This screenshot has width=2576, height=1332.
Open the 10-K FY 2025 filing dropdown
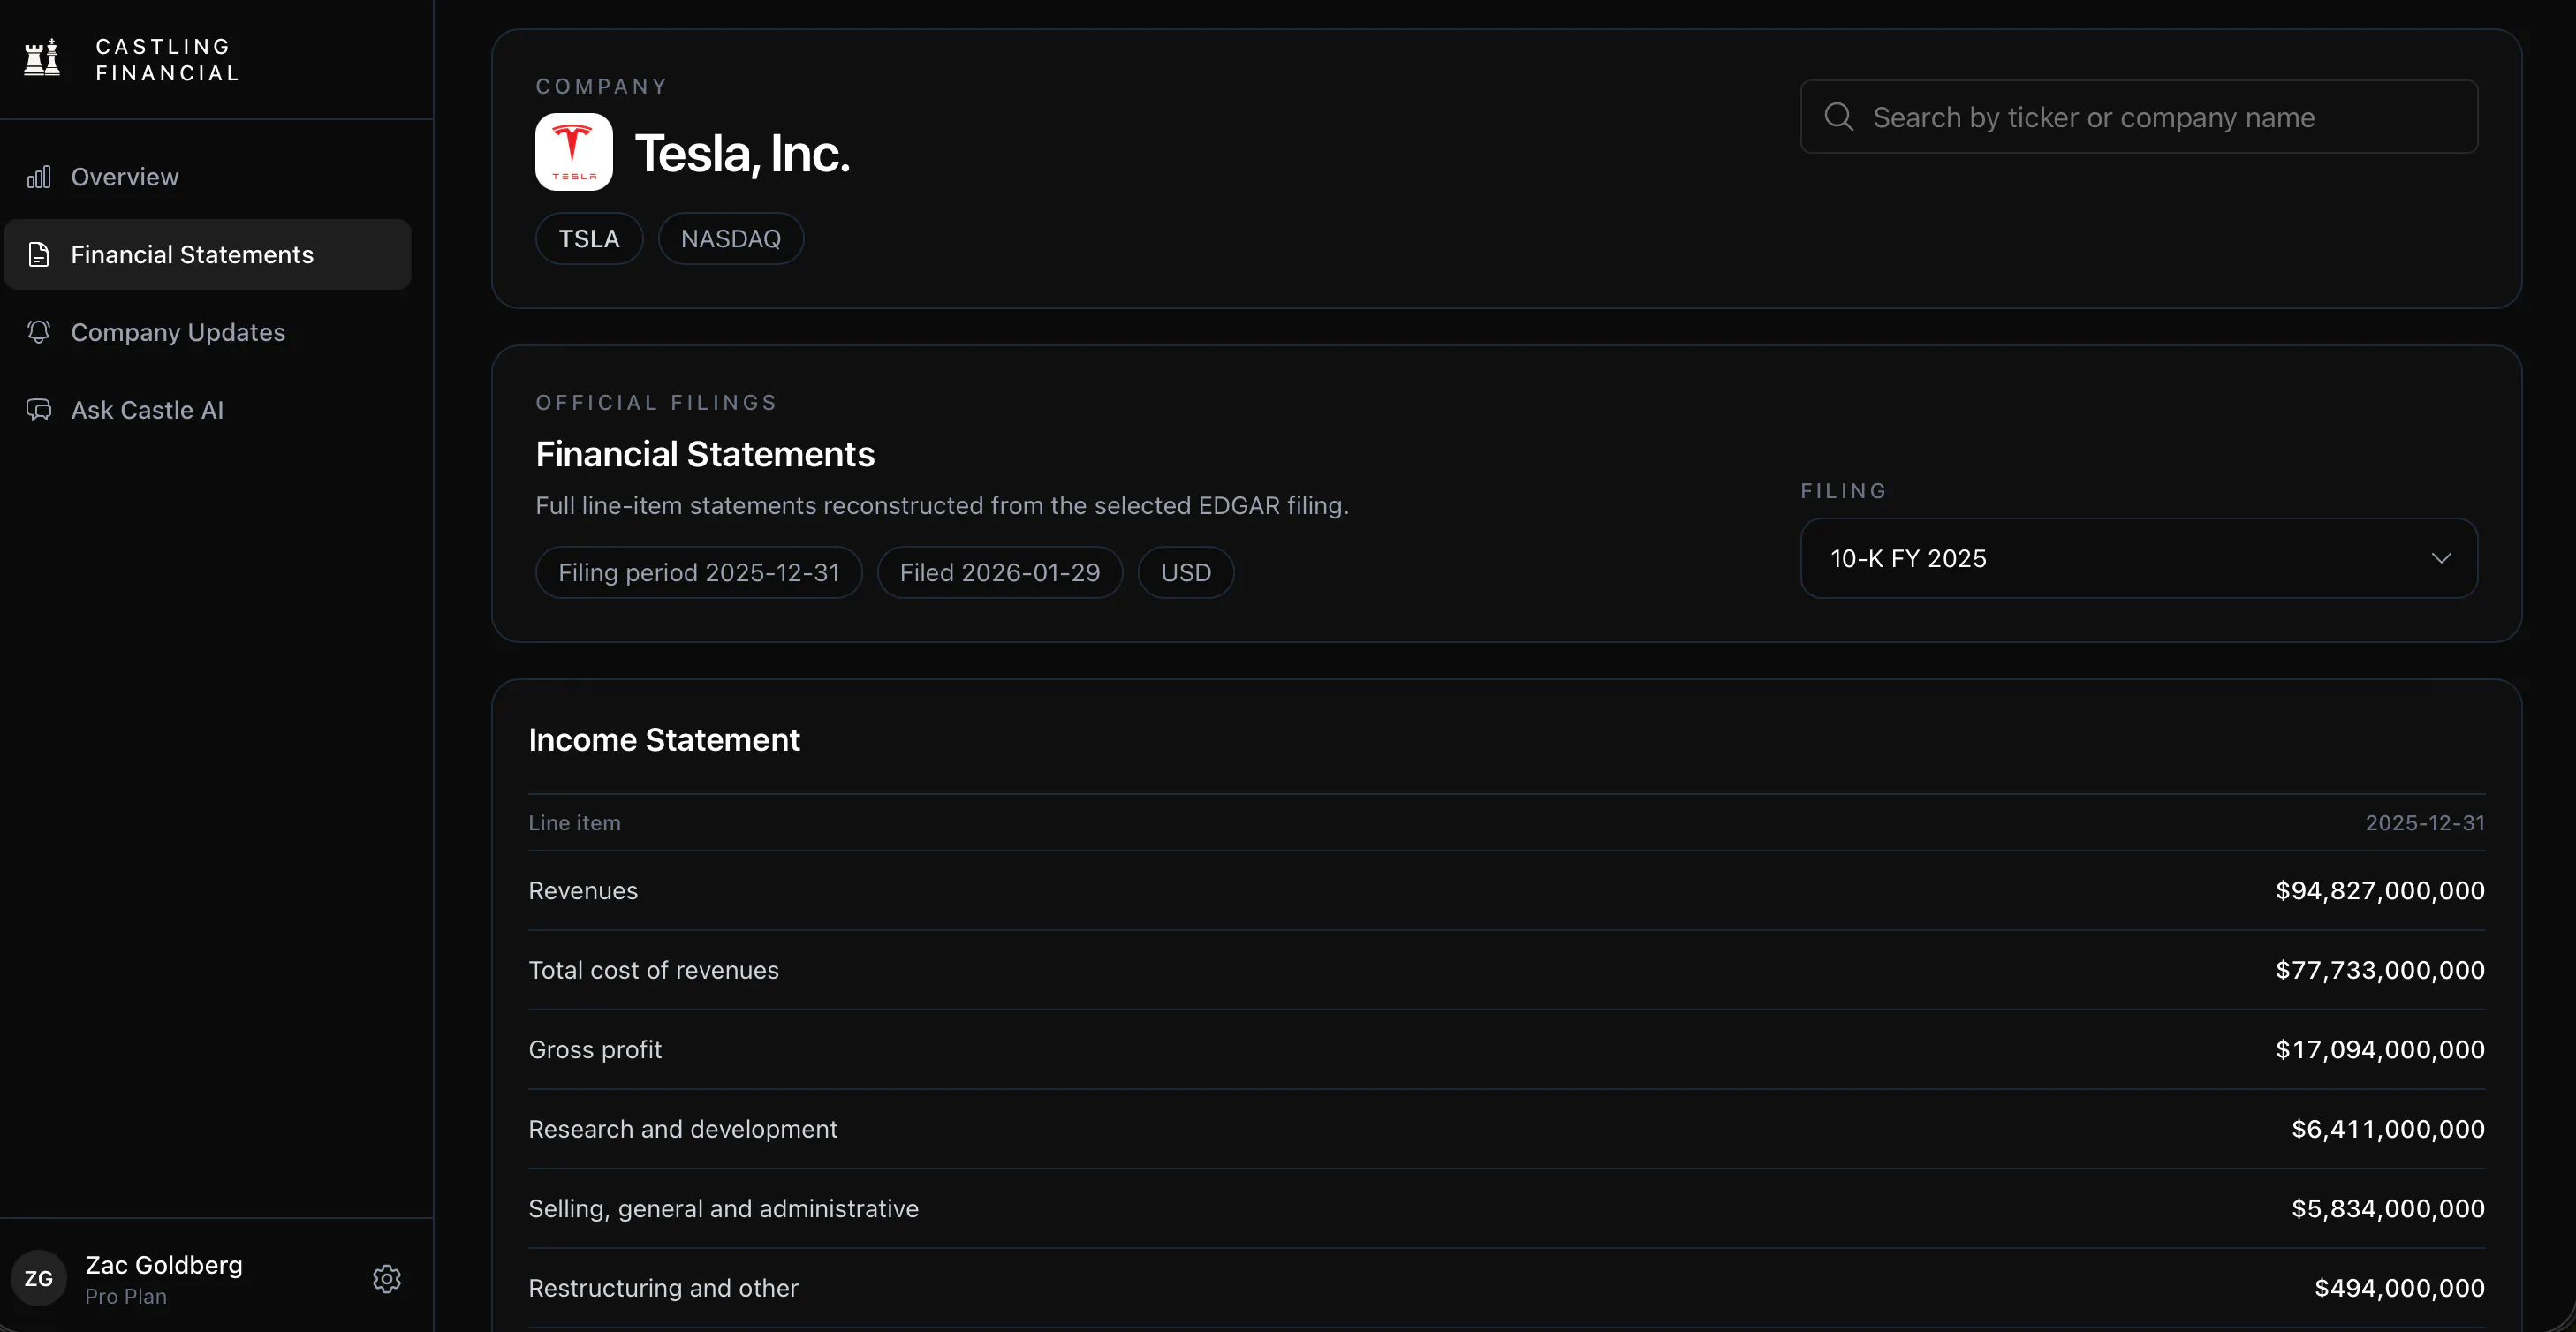coord(2139,559)
